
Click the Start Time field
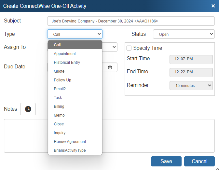tap(191, 59)
